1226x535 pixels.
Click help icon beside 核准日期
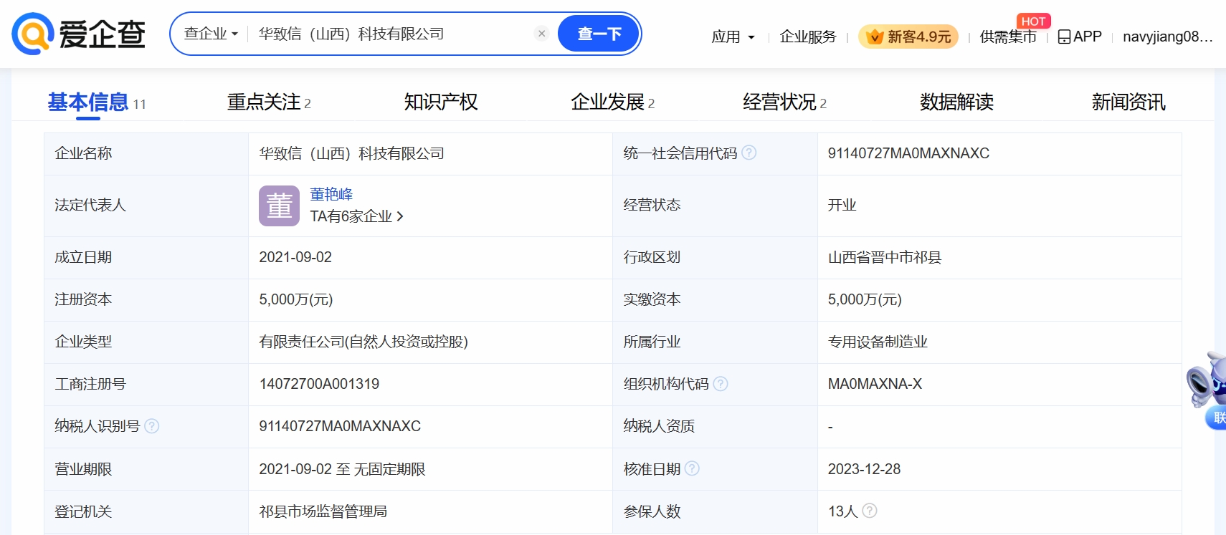coord(692,468)
